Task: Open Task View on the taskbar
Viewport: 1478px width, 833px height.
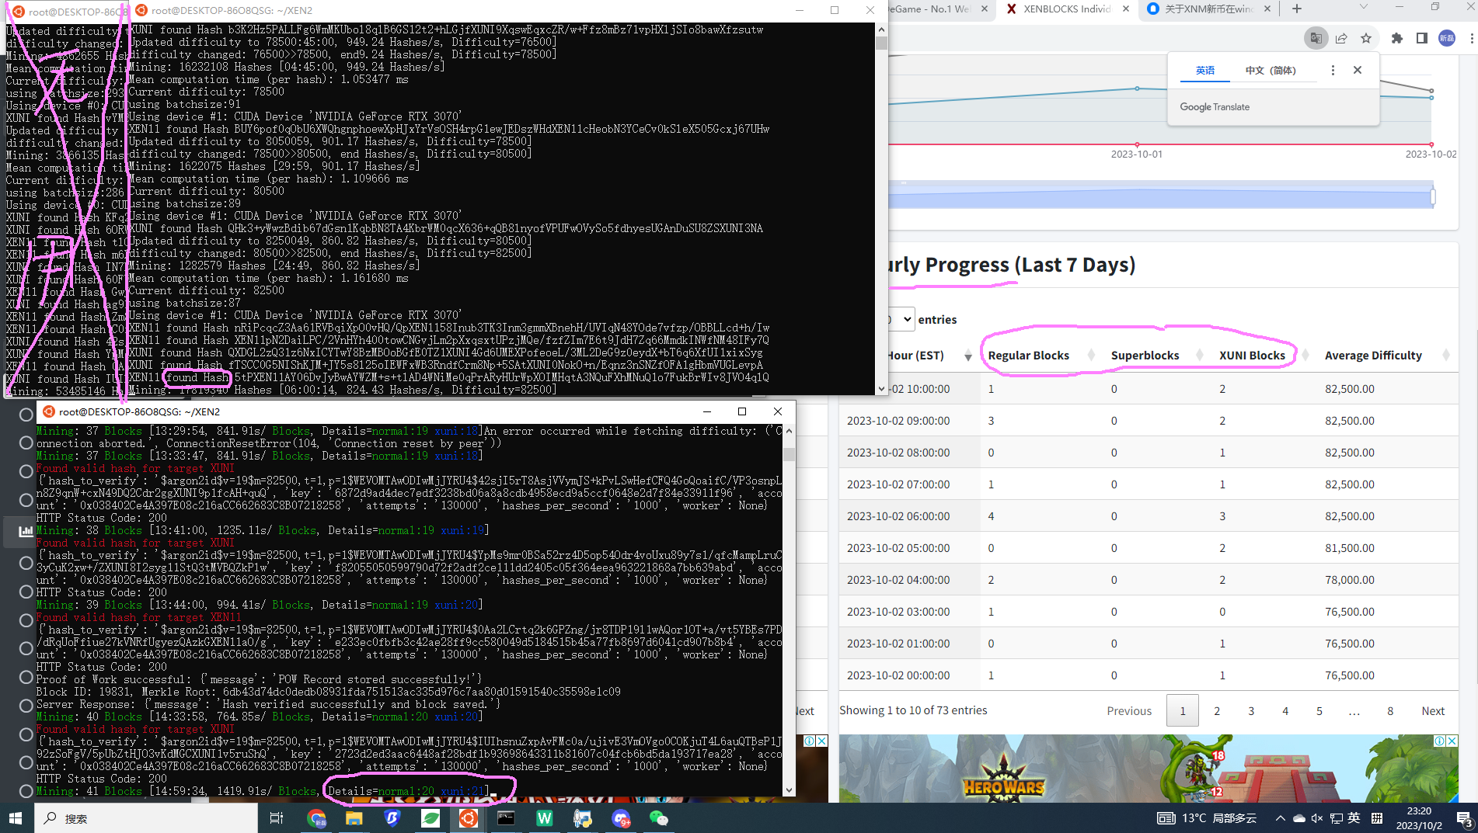Action: pos(277,818)
